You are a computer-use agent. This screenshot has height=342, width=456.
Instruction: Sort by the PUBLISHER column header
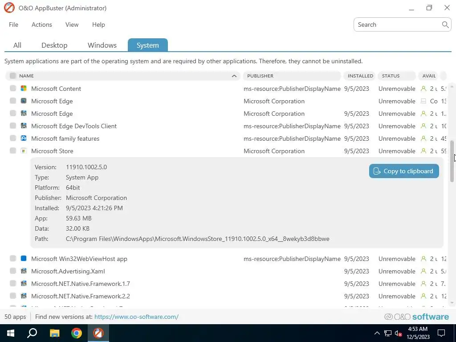[292, 76]
